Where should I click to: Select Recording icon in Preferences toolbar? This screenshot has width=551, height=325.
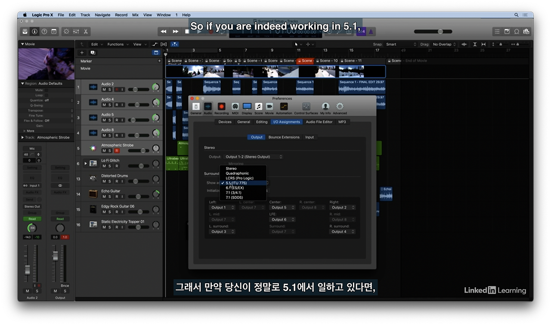click(221, 108)
